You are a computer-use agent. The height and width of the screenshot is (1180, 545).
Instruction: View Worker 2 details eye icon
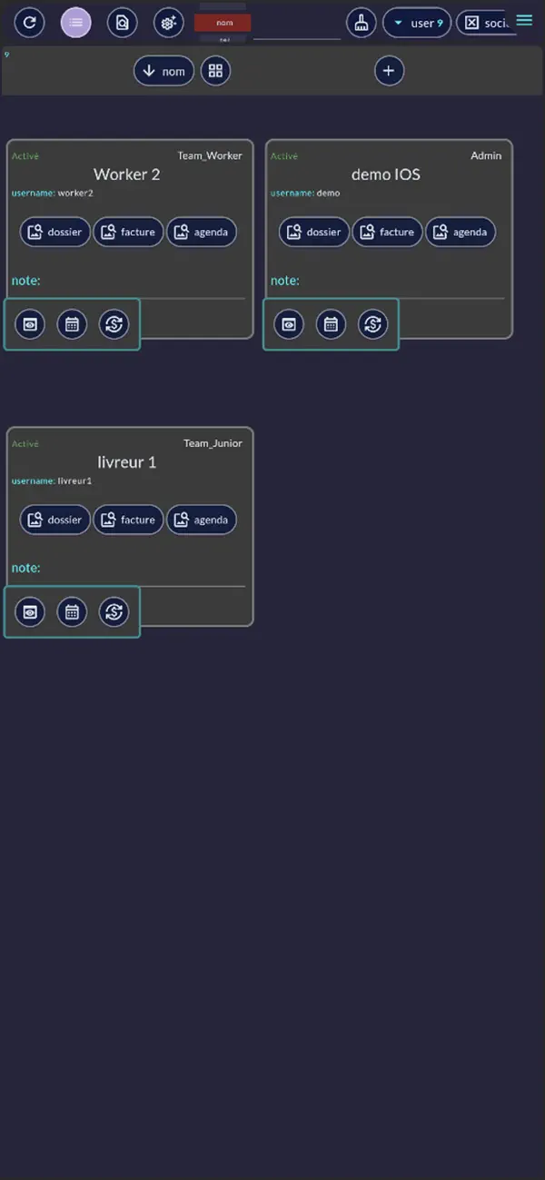(x=30, y=323)
